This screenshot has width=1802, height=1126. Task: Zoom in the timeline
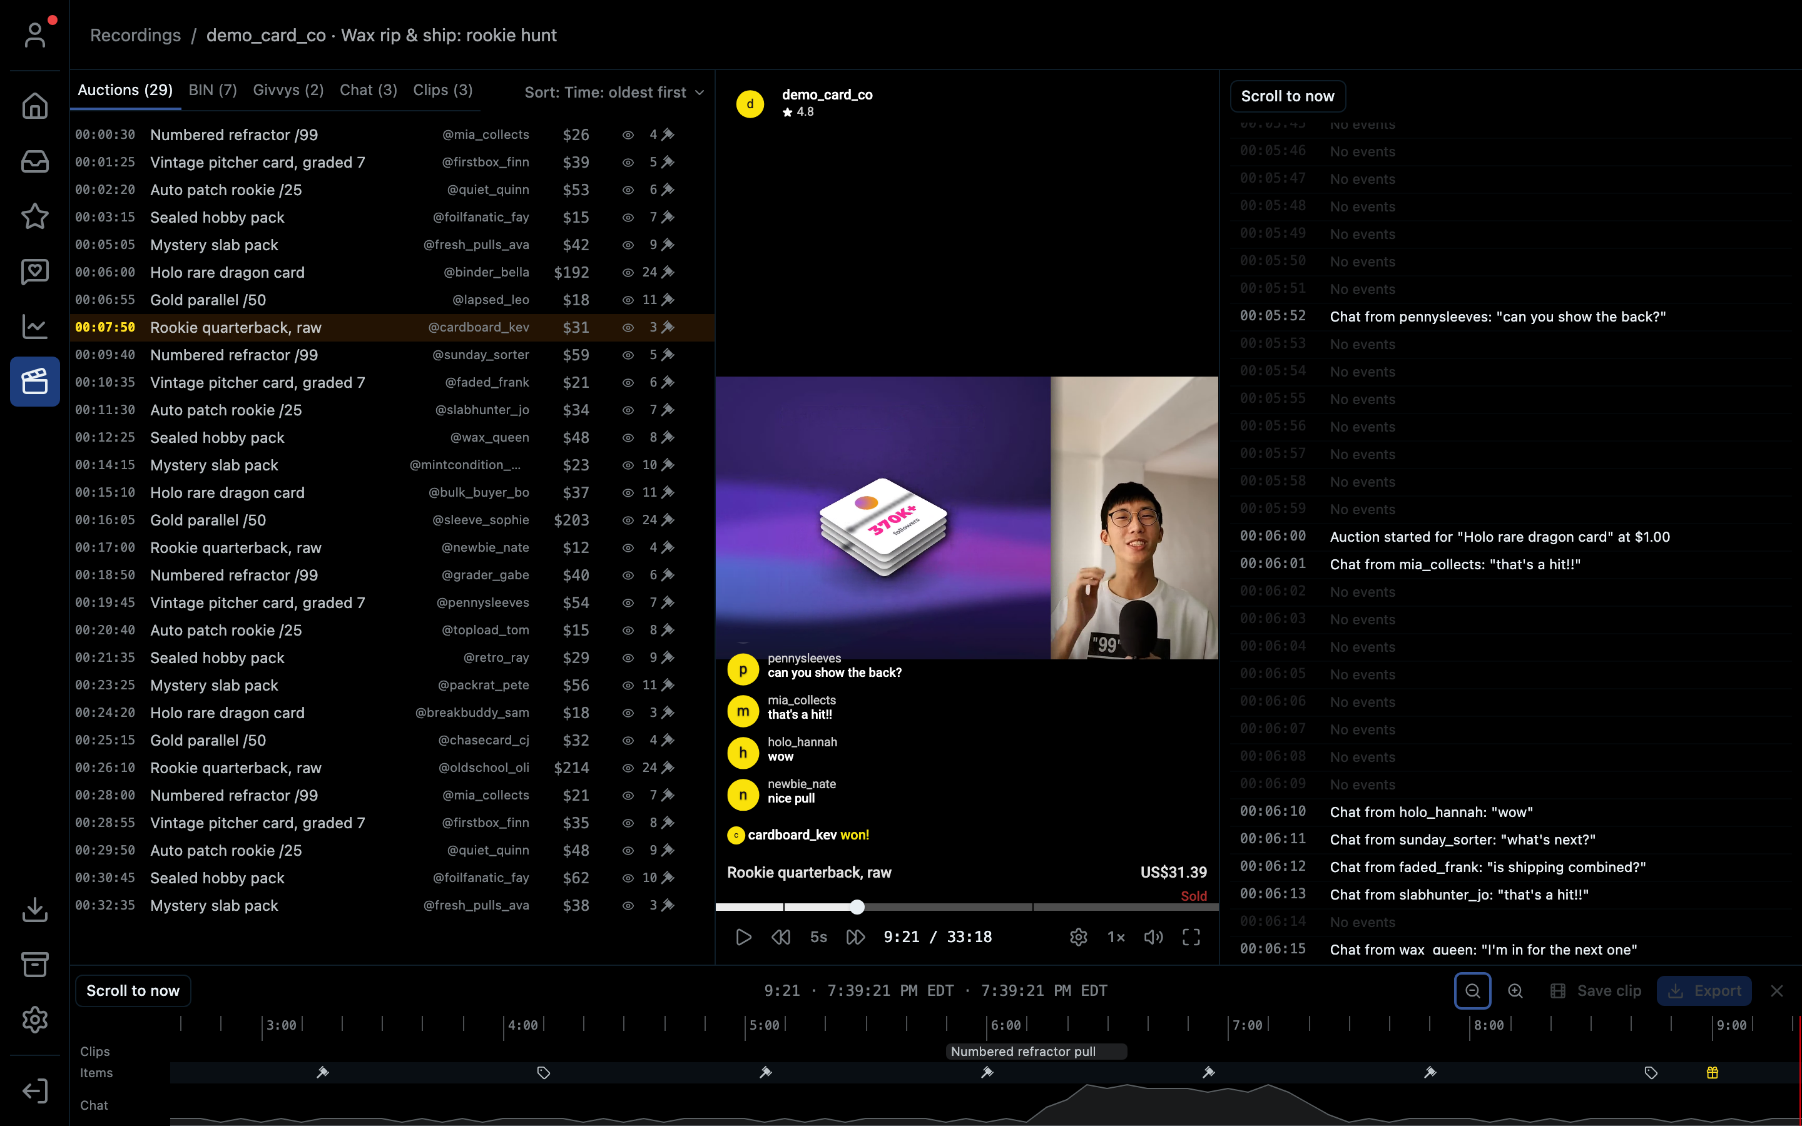coord(1515,990)
